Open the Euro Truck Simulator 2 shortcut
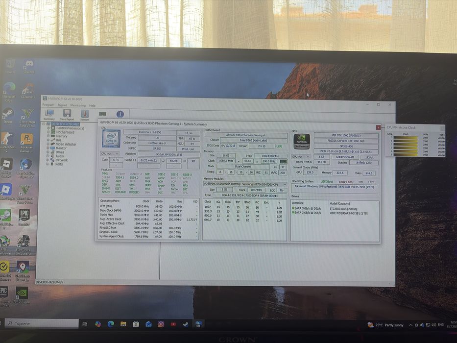The height and width of the screenshot is (343, 457). click(x=24, y=245)
